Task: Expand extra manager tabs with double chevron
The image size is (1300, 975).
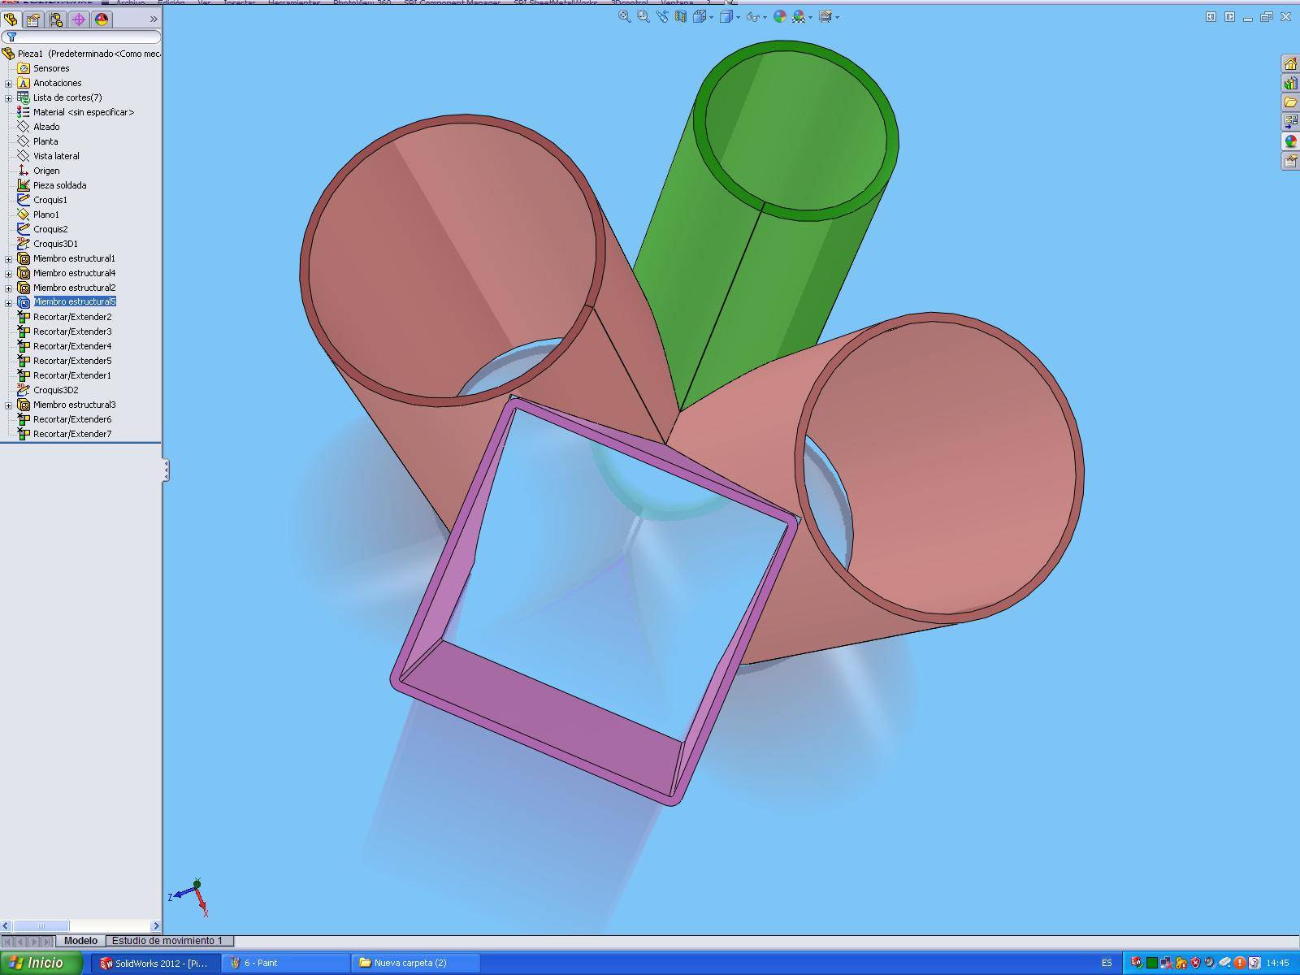Action: point(154,19)
